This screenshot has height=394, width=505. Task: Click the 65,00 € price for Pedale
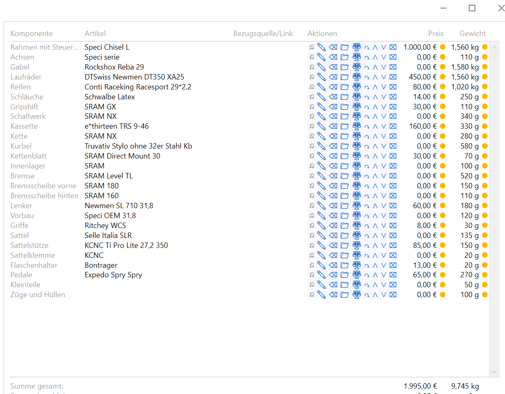(425, 275)
